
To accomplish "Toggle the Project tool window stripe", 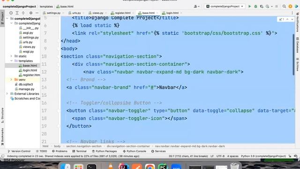I will pyautogui.click(x=2, y=18).
